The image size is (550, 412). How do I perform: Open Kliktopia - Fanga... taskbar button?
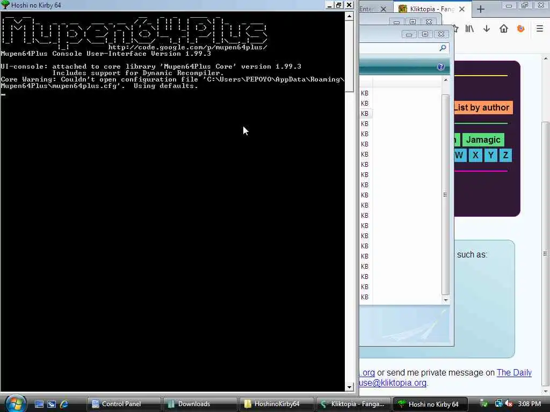click(x=353, y=404)
